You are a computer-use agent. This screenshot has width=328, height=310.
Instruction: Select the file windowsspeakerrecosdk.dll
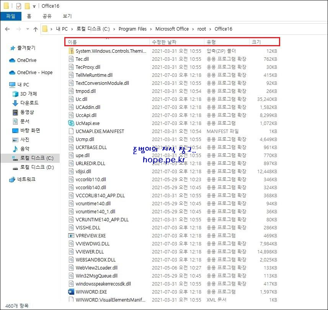pos(103,284)
